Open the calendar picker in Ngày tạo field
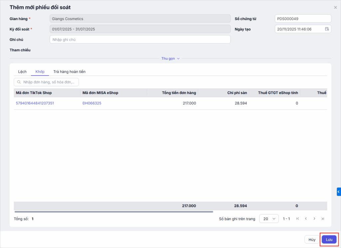Image resolution: width=341 pixels, height=248 pixels. pos(327,29)
